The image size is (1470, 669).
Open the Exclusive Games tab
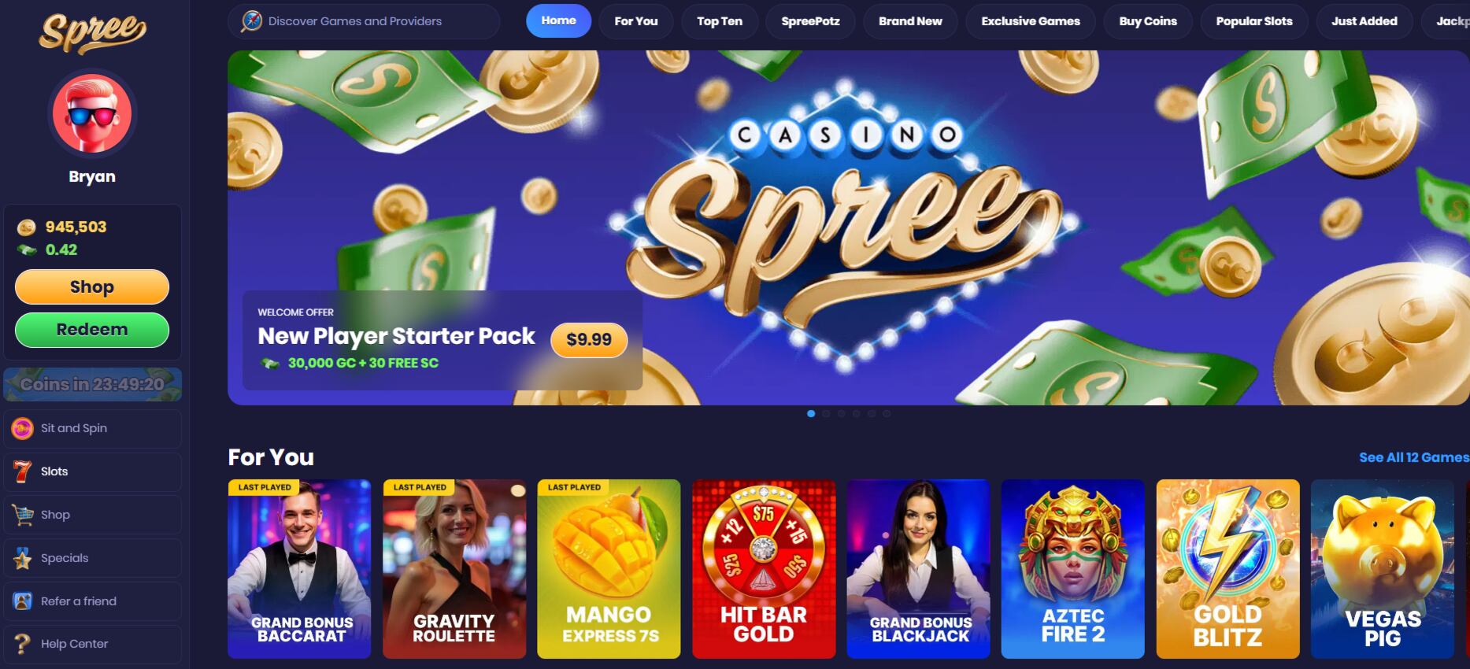[x=1031, y=21]
